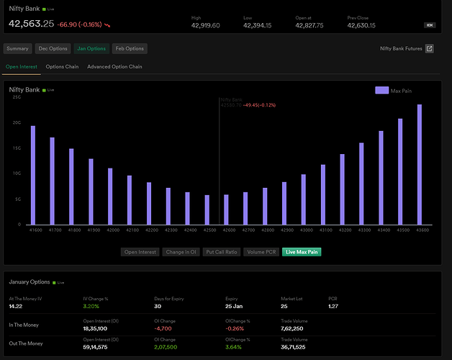Click In The Money OI Change -4,700

pos(163,328)
